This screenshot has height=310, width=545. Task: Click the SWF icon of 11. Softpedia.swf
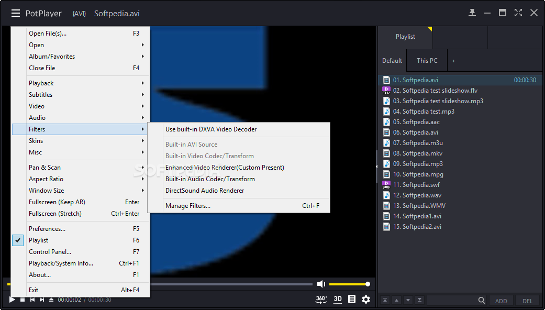386,185
